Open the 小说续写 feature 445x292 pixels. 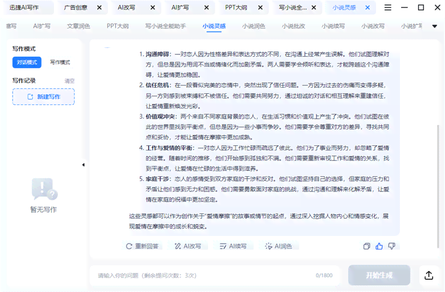pyautogui.click(x=333, y=26)
